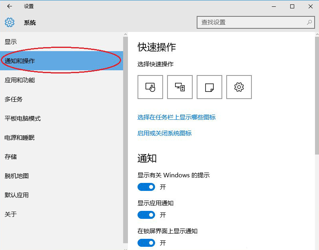Open 电源和睡眠 settings page

point(62,138)
